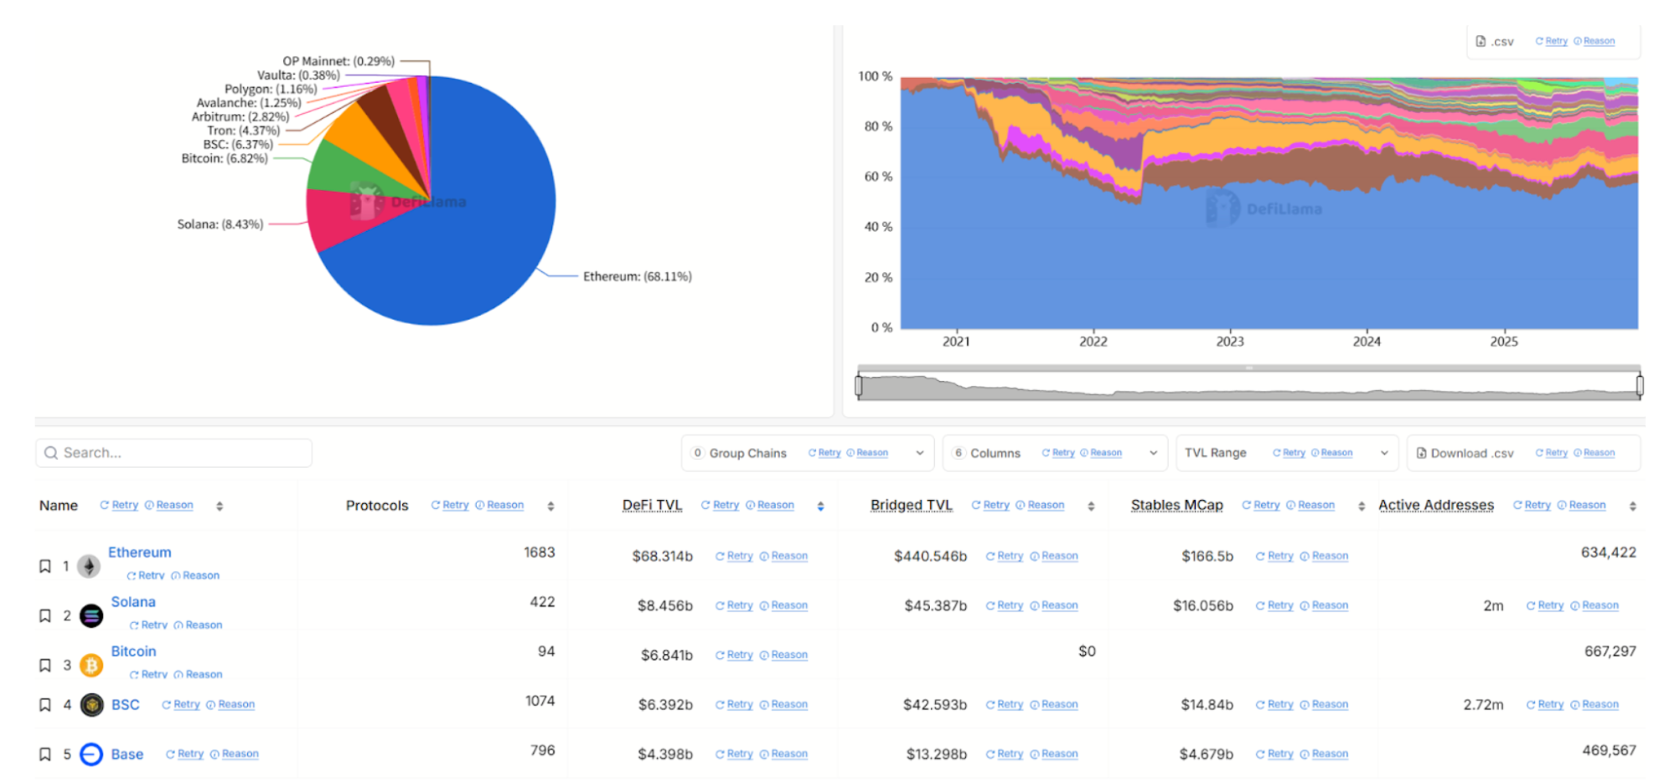Click the BSC chain logo icon
Viewport: 1659px width, 782px height.
[91, 705]
